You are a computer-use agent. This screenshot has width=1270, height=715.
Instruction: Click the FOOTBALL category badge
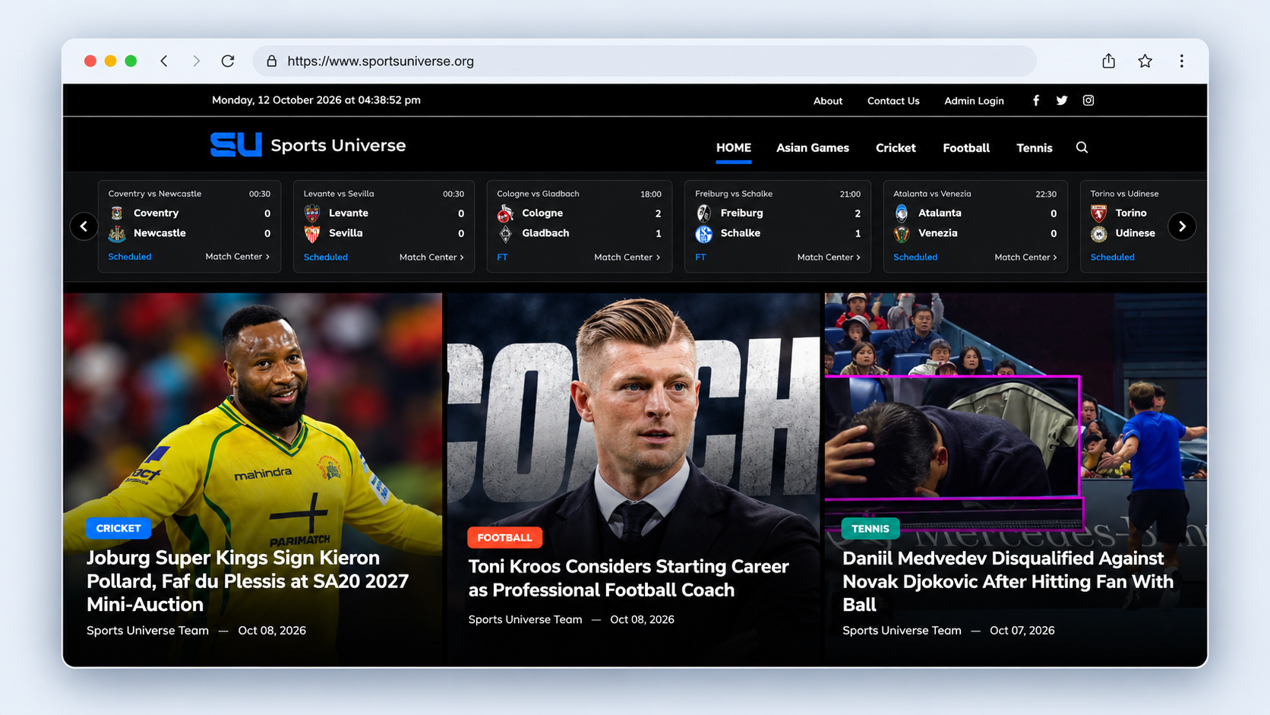pos(504,537)
